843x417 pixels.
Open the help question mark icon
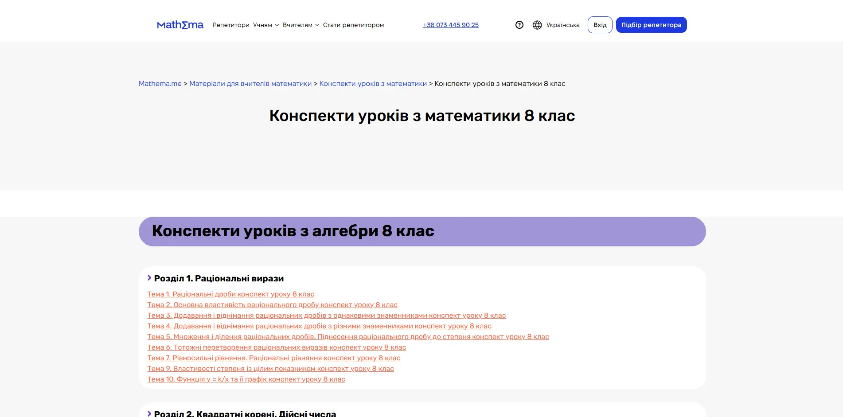point(519,25)
